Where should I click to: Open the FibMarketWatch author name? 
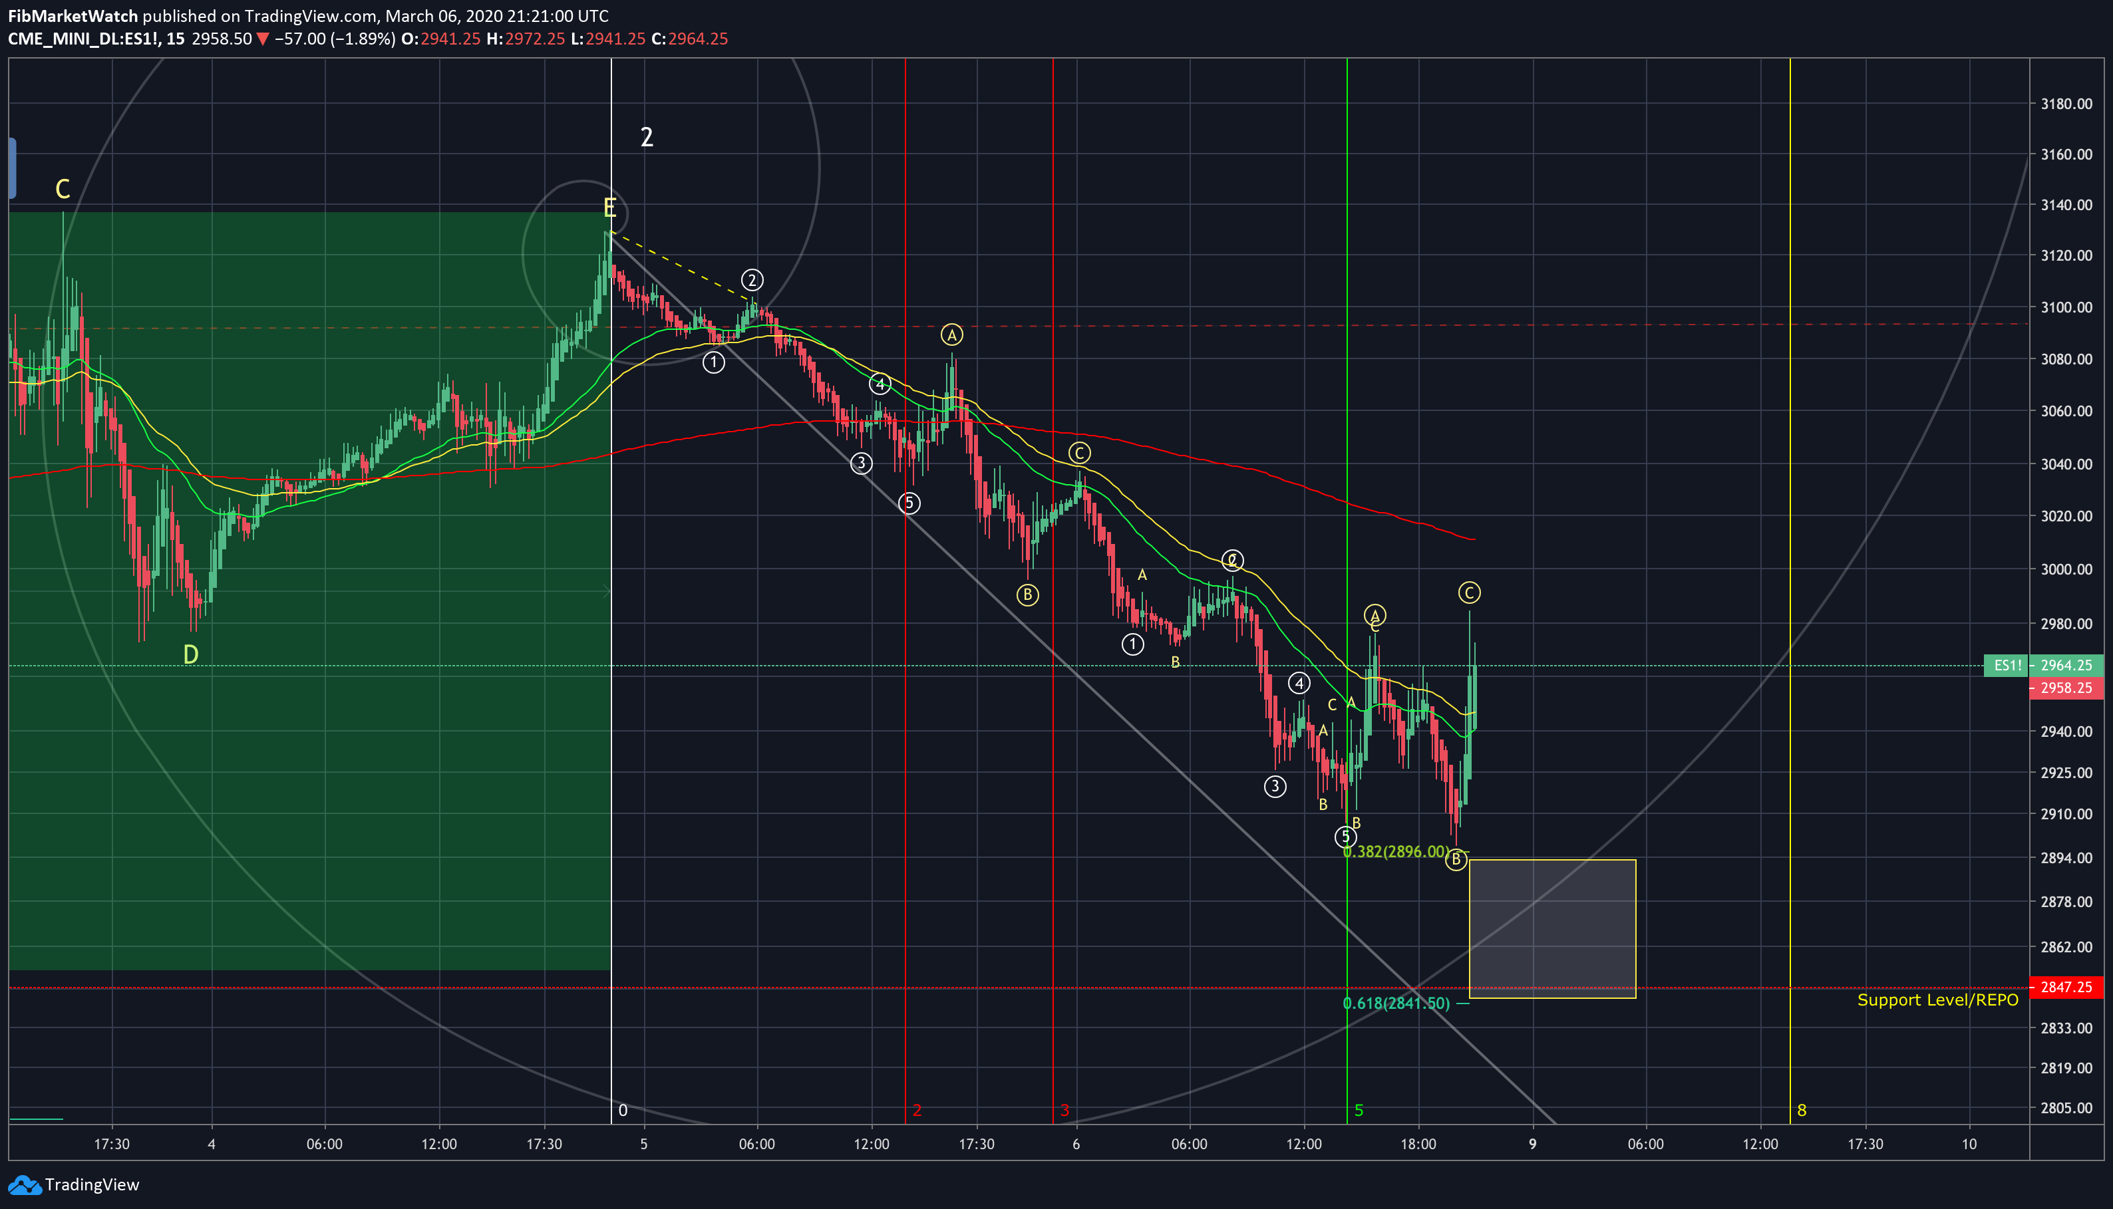point(73,16)
